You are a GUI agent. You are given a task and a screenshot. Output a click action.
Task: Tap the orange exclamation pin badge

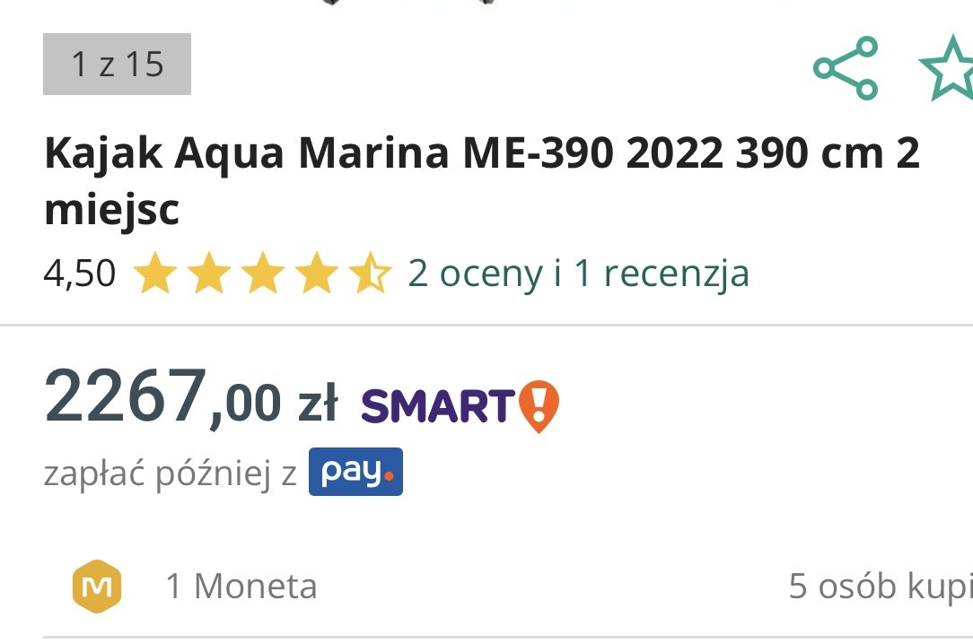538,406
